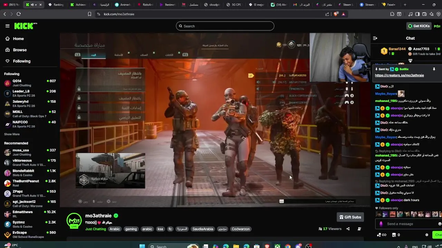
Task: Select the Codwarzon tag
Action: click(241, 229)
